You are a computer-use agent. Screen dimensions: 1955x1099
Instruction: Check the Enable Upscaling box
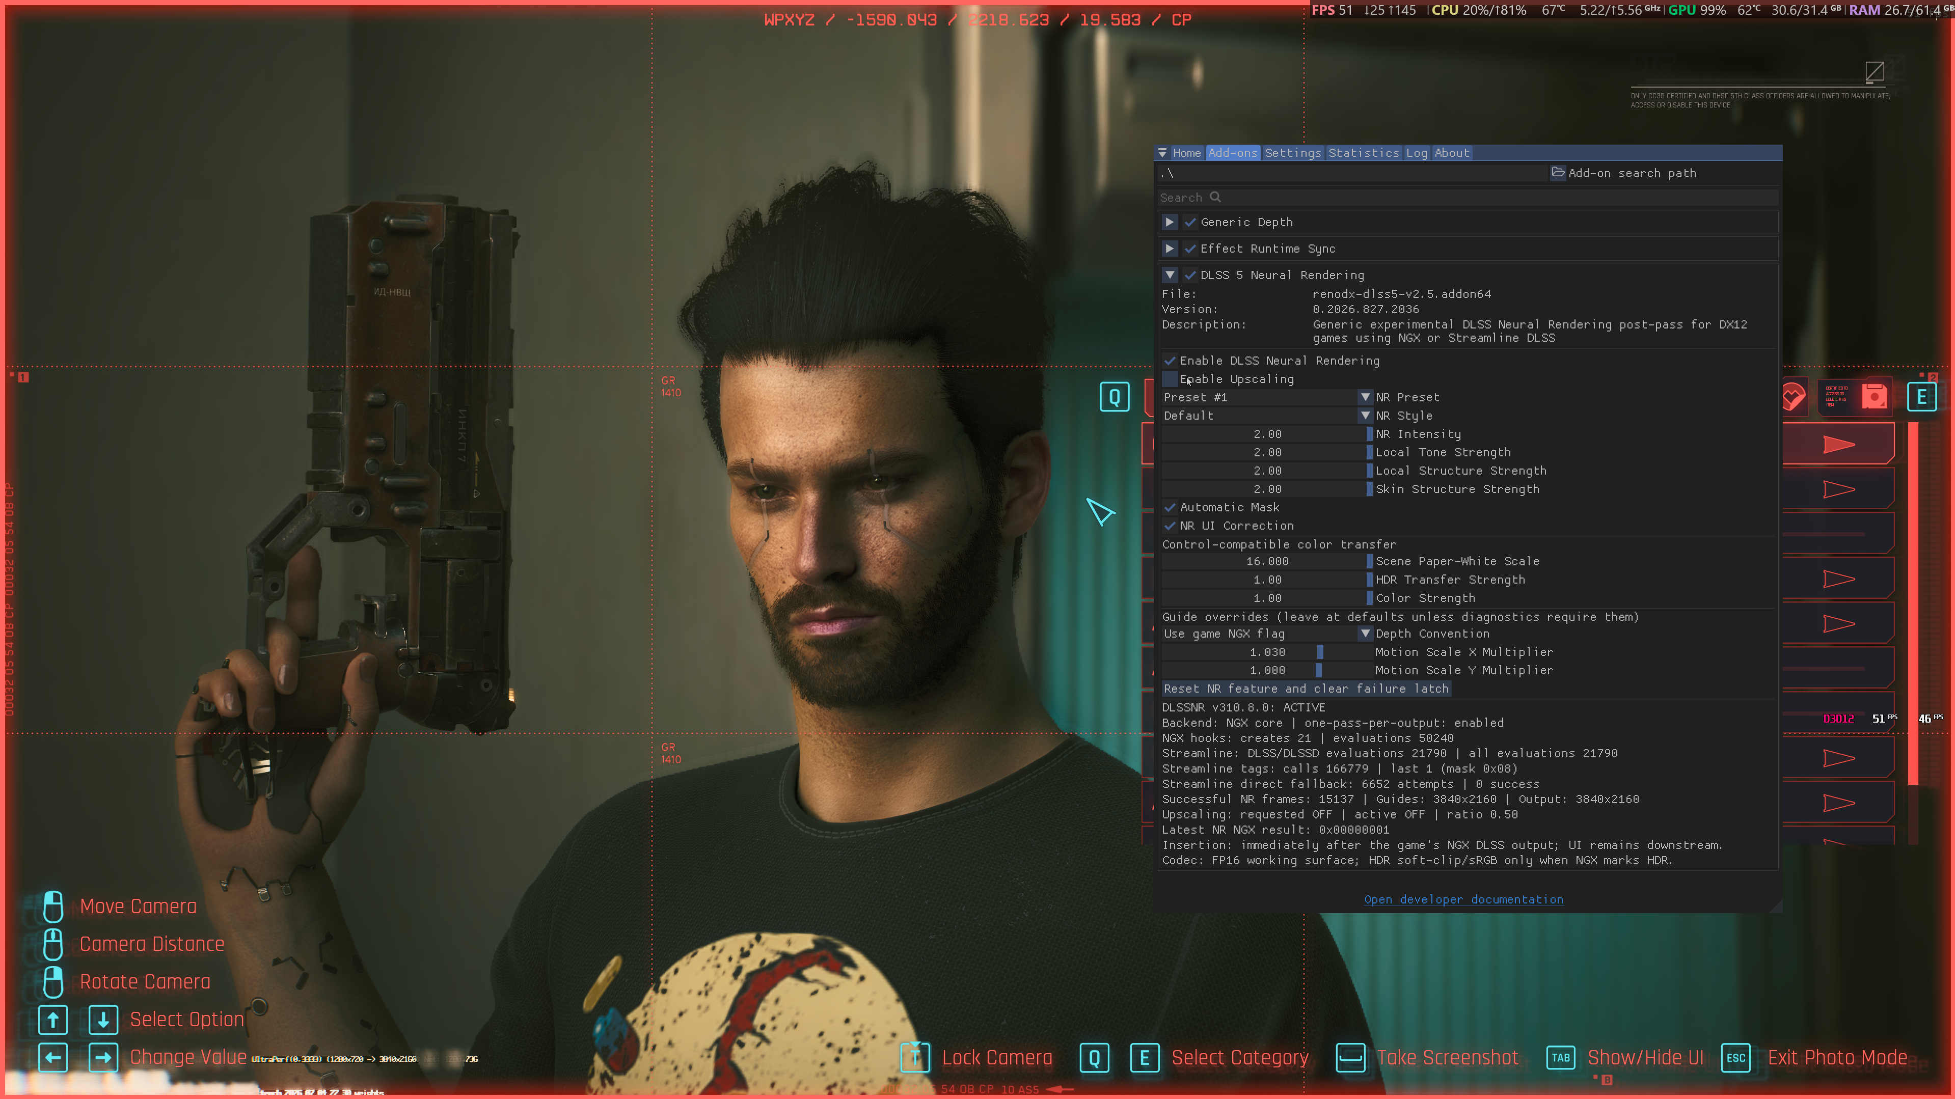1170,379
